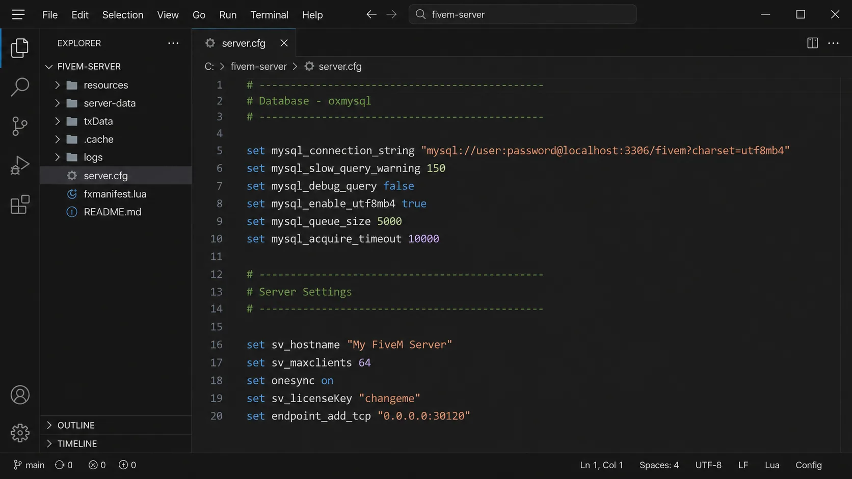Click the "# Server Settings" comment line

click(299, 292)
